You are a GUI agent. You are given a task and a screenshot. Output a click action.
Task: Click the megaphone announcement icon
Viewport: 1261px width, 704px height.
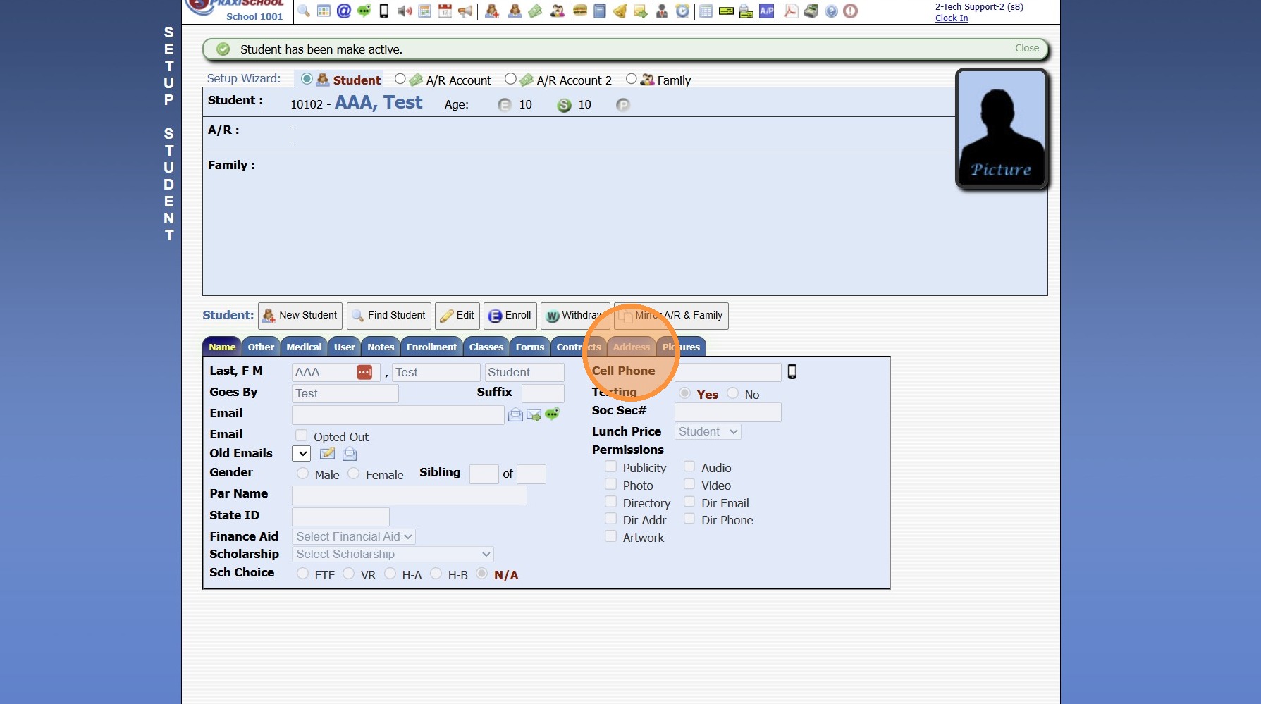point(465,11)
